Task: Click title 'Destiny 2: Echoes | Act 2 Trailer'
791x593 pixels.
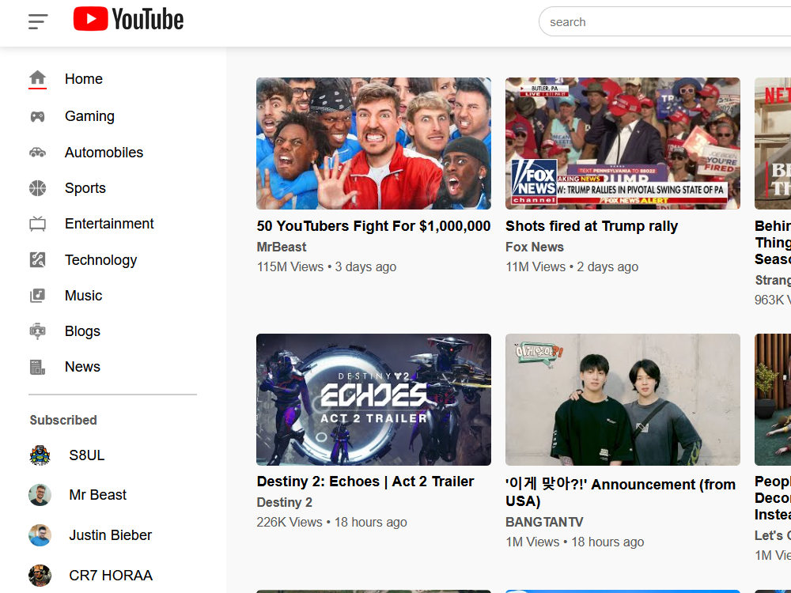Action: 365,482
